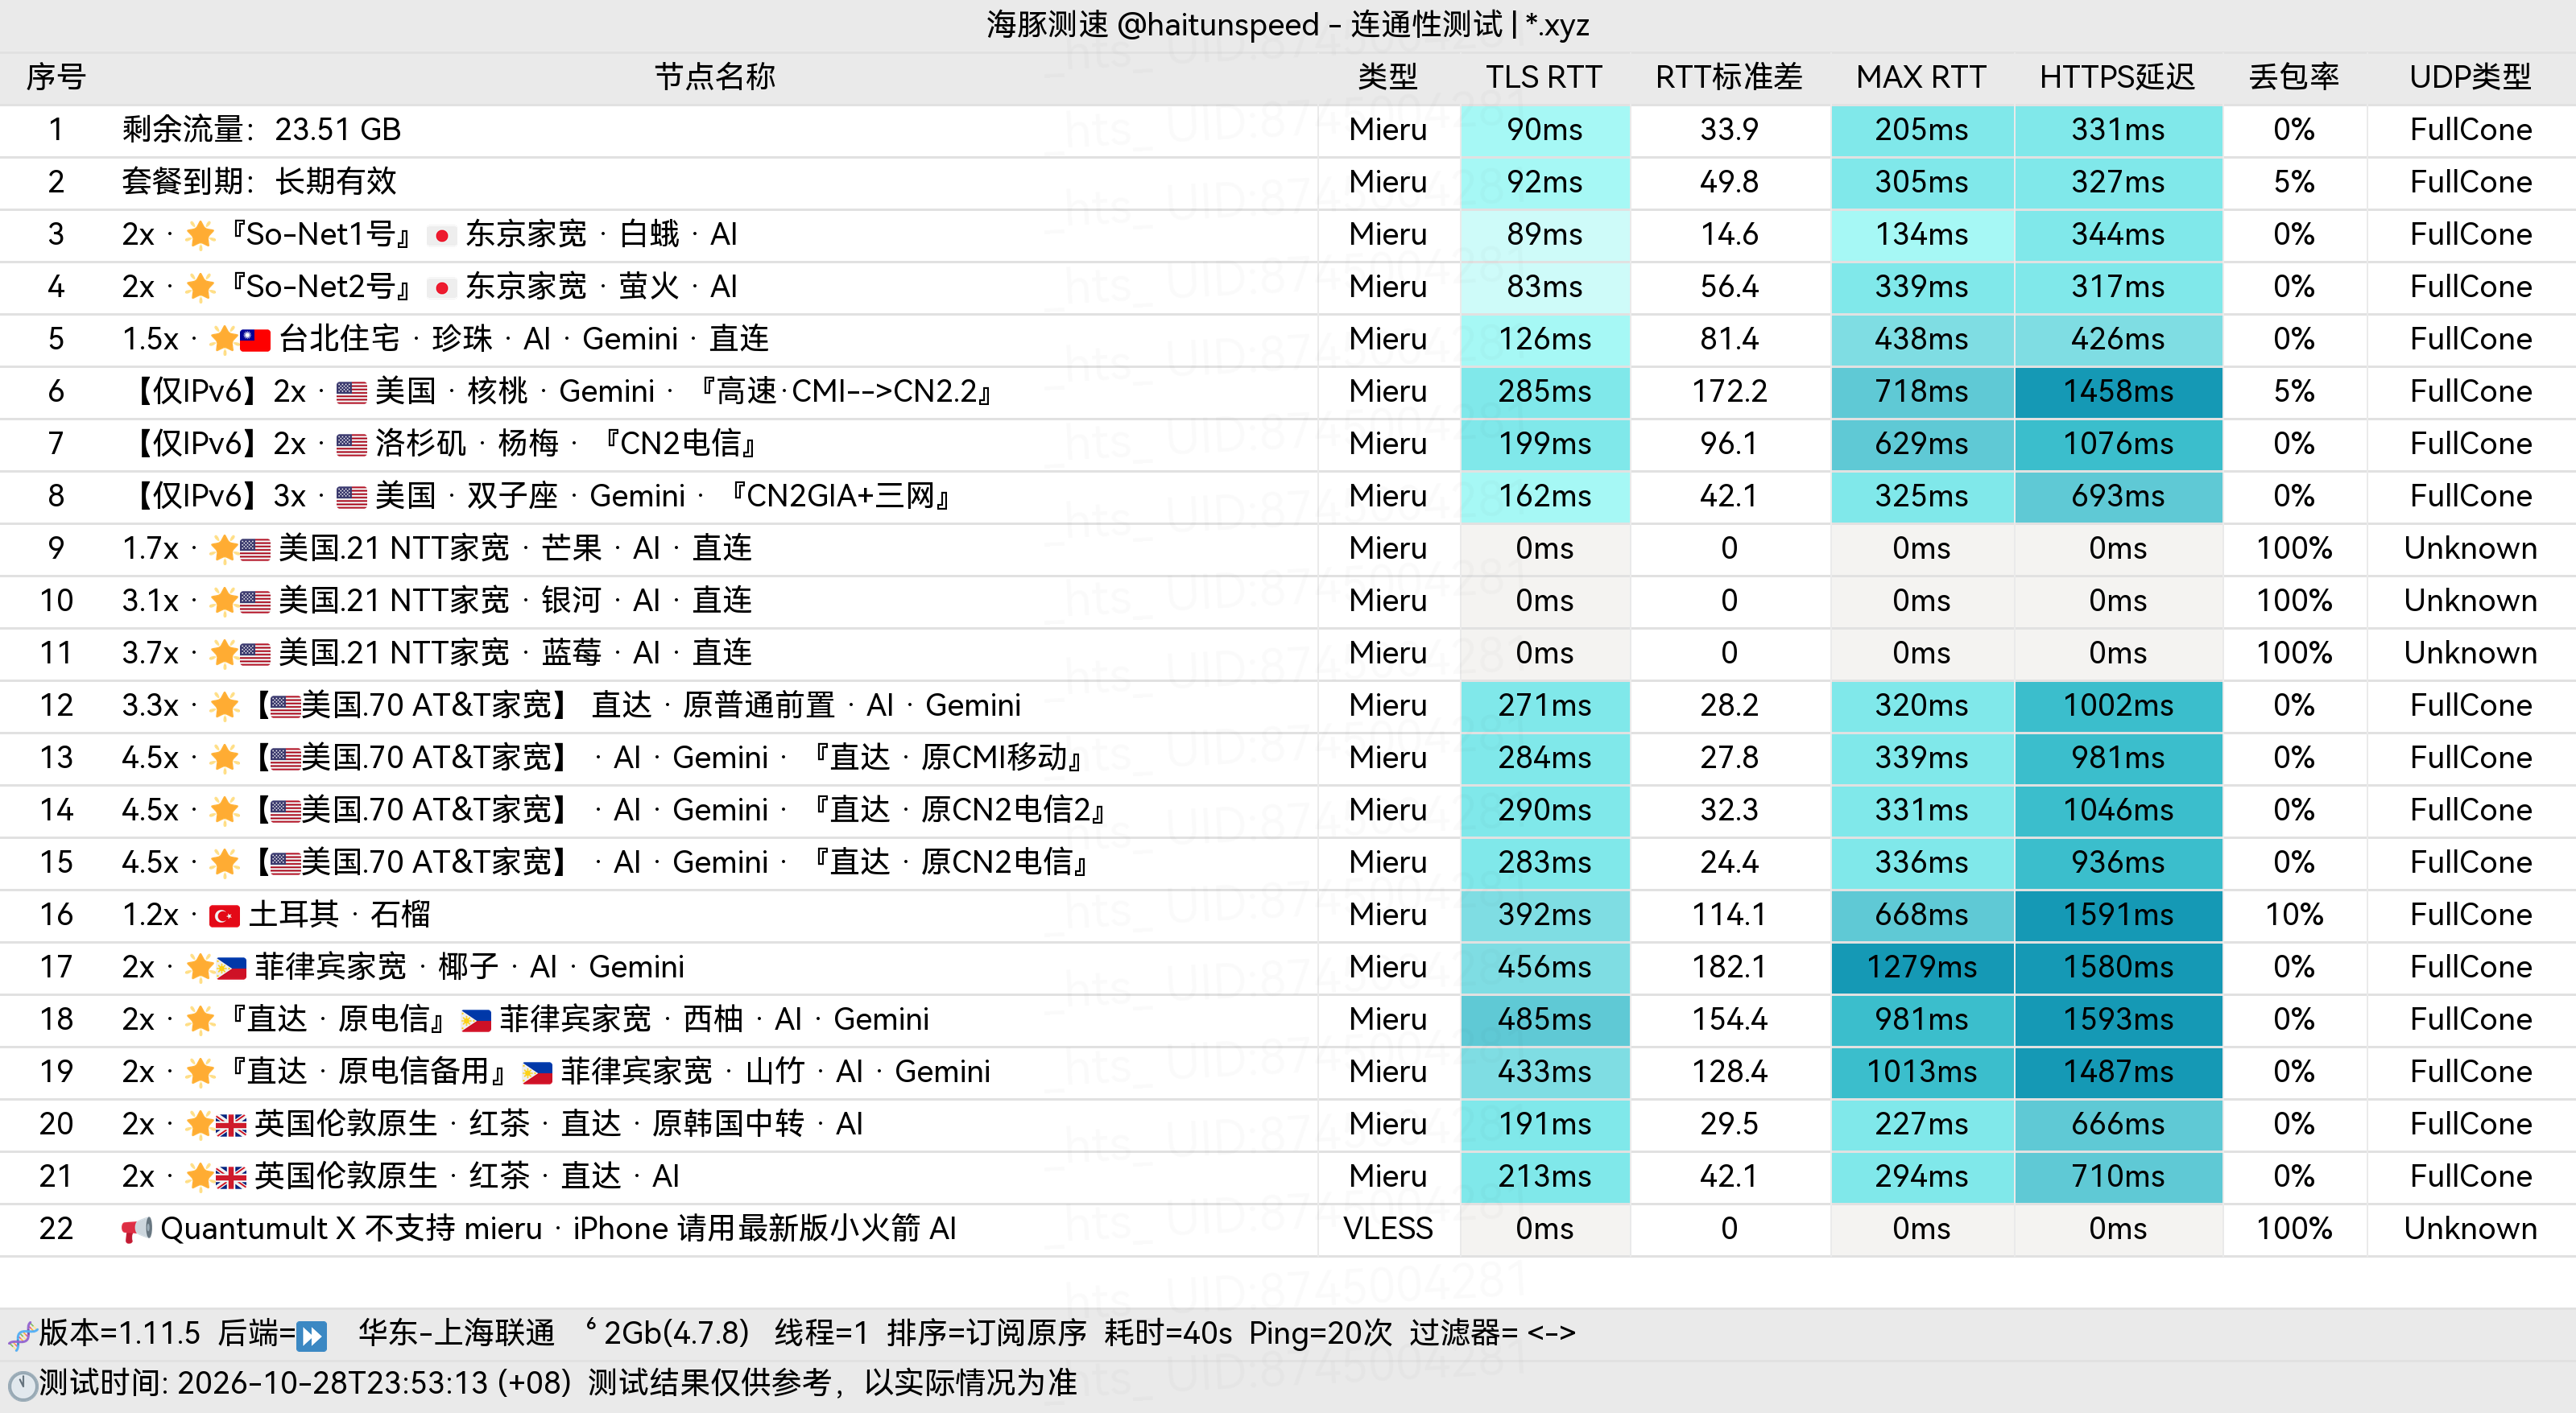Click the title text 海豚测速 @haitunspeed
This screenshot has width=2576, height=1413.
tap(1153, 24)
